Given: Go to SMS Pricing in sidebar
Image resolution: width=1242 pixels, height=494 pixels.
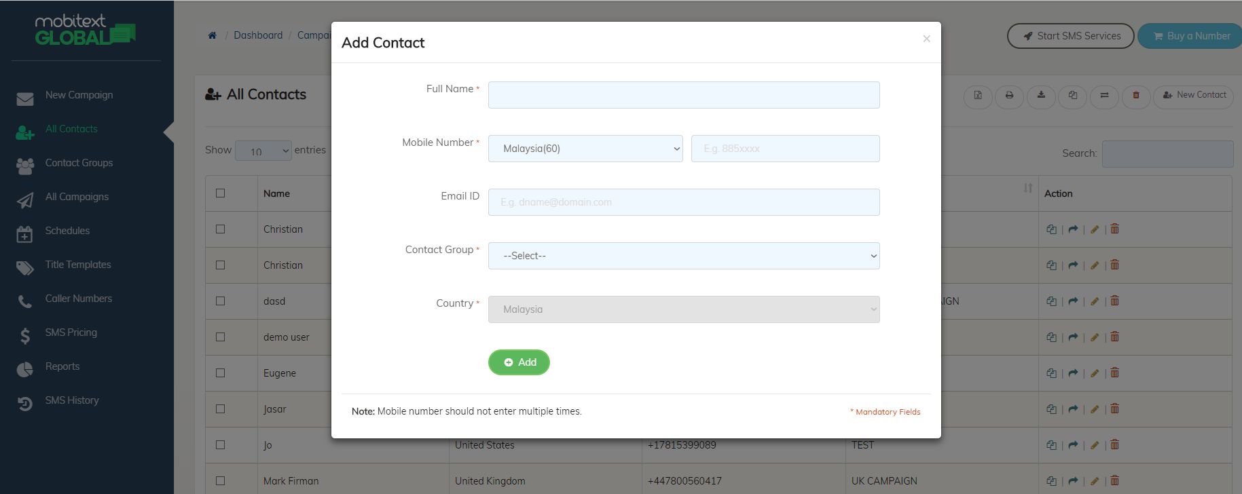Looking at the screenshot, I should tap(71, 332).
